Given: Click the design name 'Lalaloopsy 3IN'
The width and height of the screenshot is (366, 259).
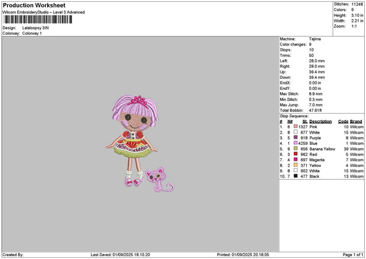Looking at the screenshot, I should click(35, 28).
